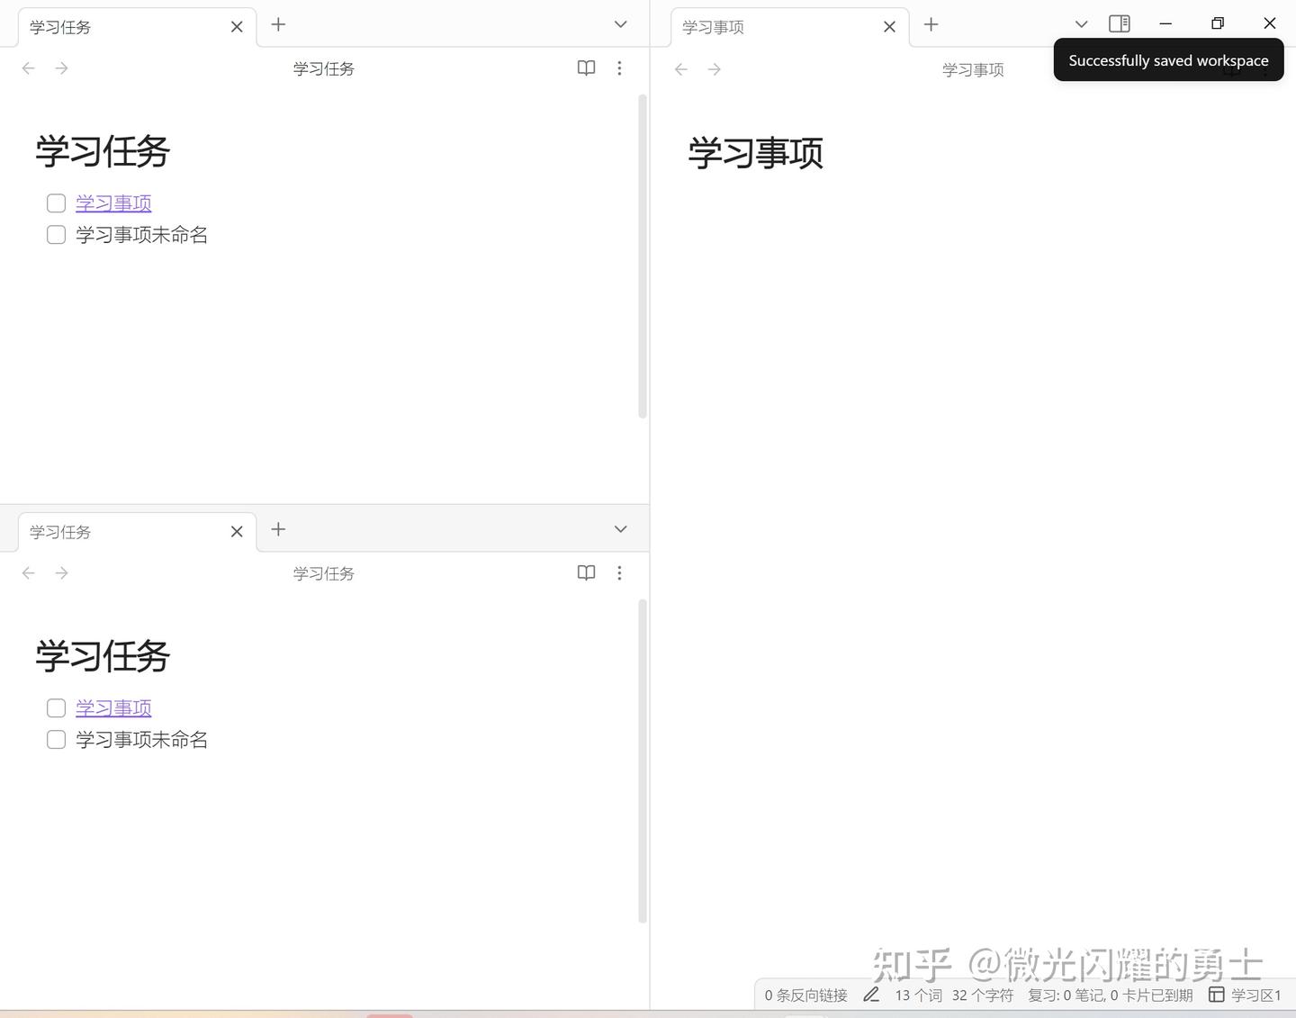1296x1018 pixels.
Task: Check the 学习事项 checkbox in top pane
Action: [x=56, y=203]
